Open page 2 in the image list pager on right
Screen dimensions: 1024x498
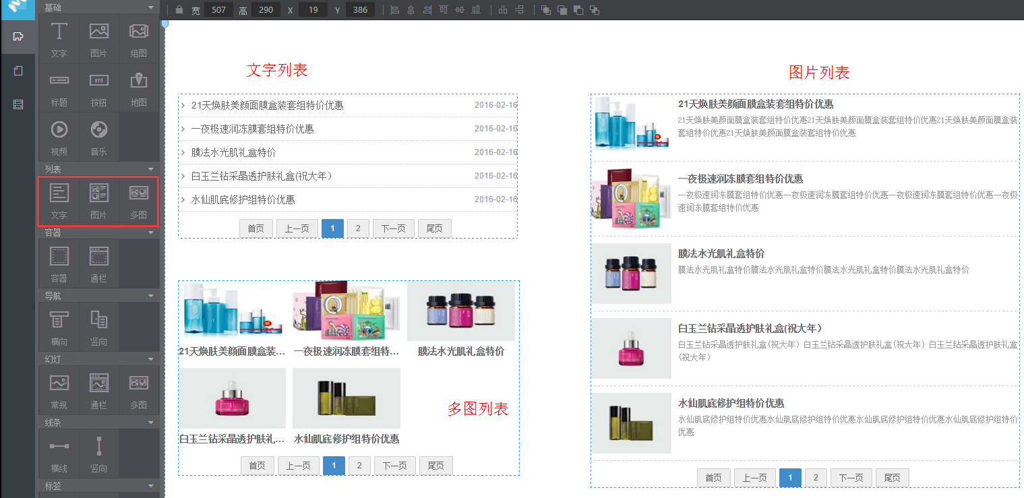(816, 478)
